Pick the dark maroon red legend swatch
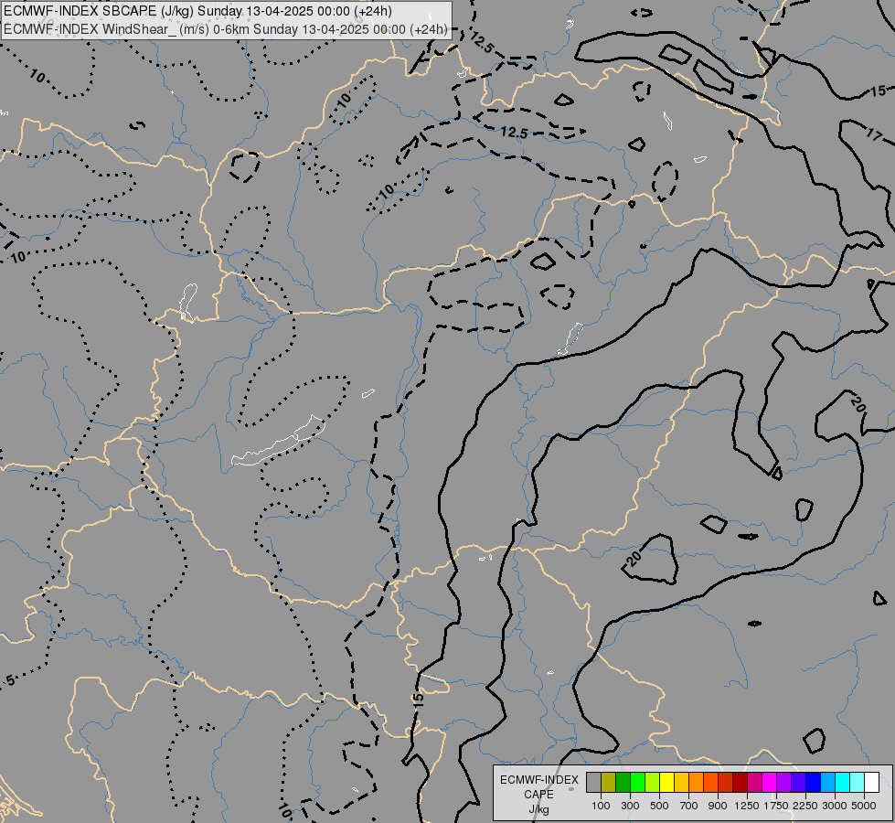The image size is (895, 823). 740,783
